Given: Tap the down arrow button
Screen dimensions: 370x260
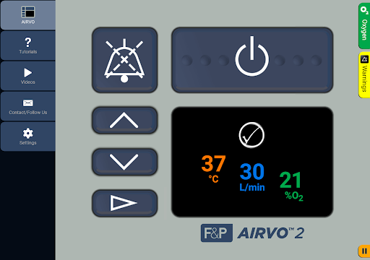Looking at the screenshot, I should (x=124, y=162).
